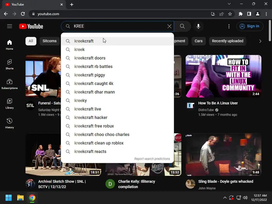Viewport: 272px width, 204px height.
Task: Open the DistroTube channel link
Action: tap(206, 110)
